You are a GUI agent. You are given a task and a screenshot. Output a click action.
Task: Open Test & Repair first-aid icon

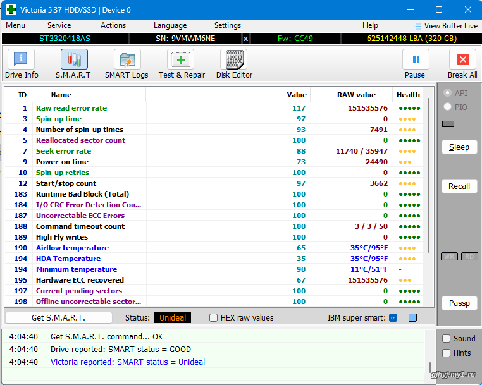pos(180,59)
